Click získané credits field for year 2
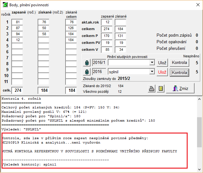 [44, 28]
